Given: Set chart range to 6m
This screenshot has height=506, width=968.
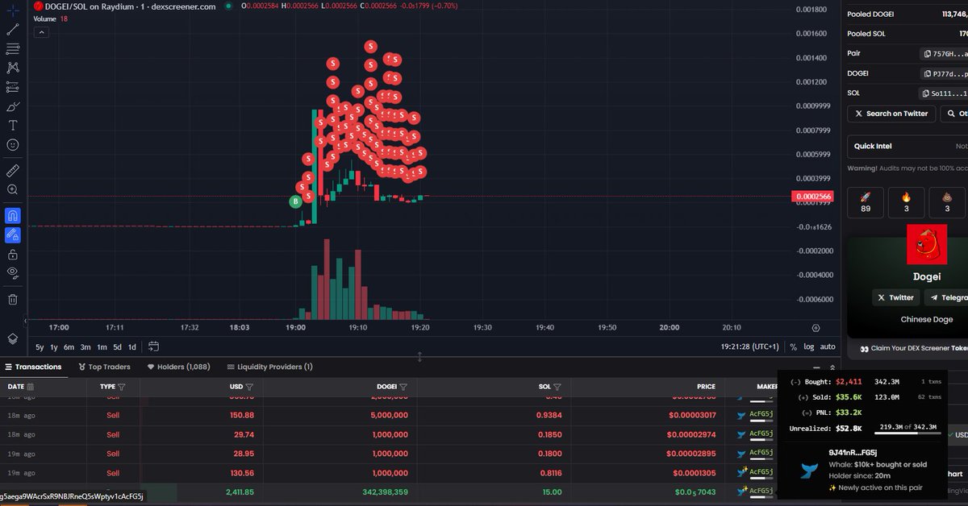Looking at the screenshot, I should coord(69,346).
